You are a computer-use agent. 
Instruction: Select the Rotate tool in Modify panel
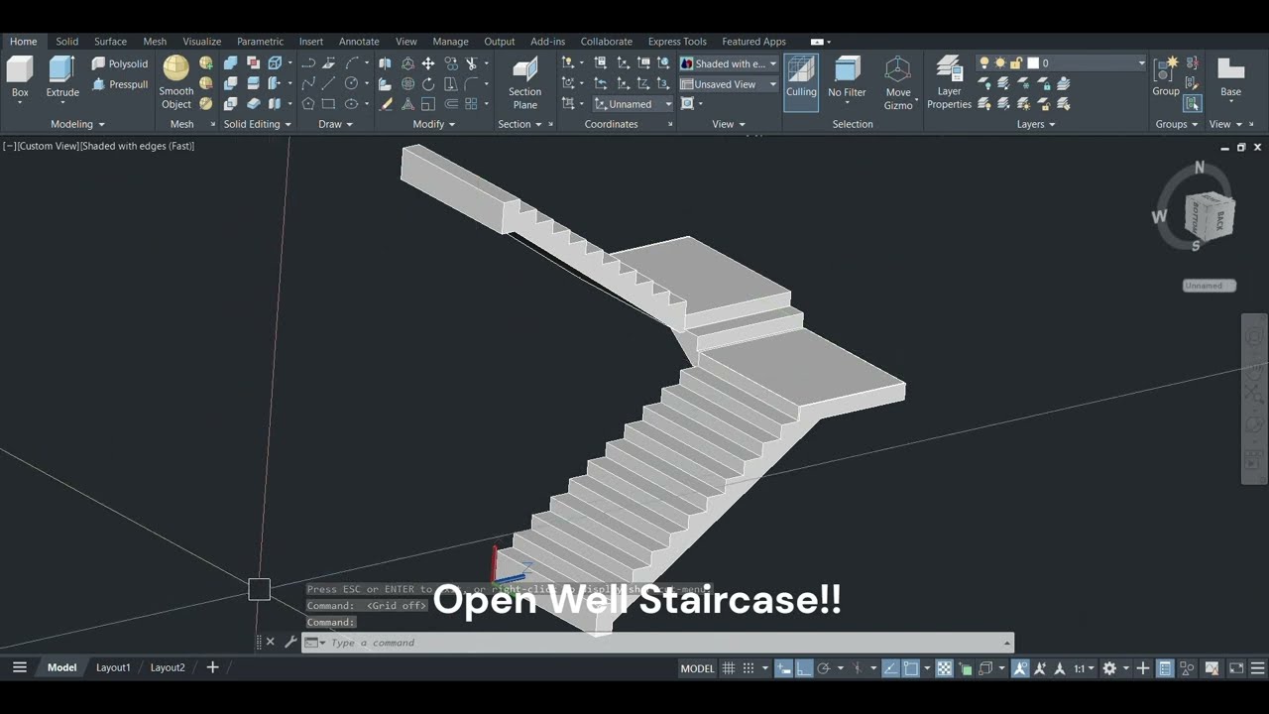[x=428, y=84]
